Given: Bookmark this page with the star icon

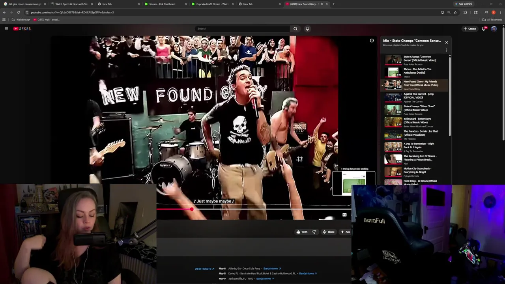Looking at the screenshot, I should (455, 12).
